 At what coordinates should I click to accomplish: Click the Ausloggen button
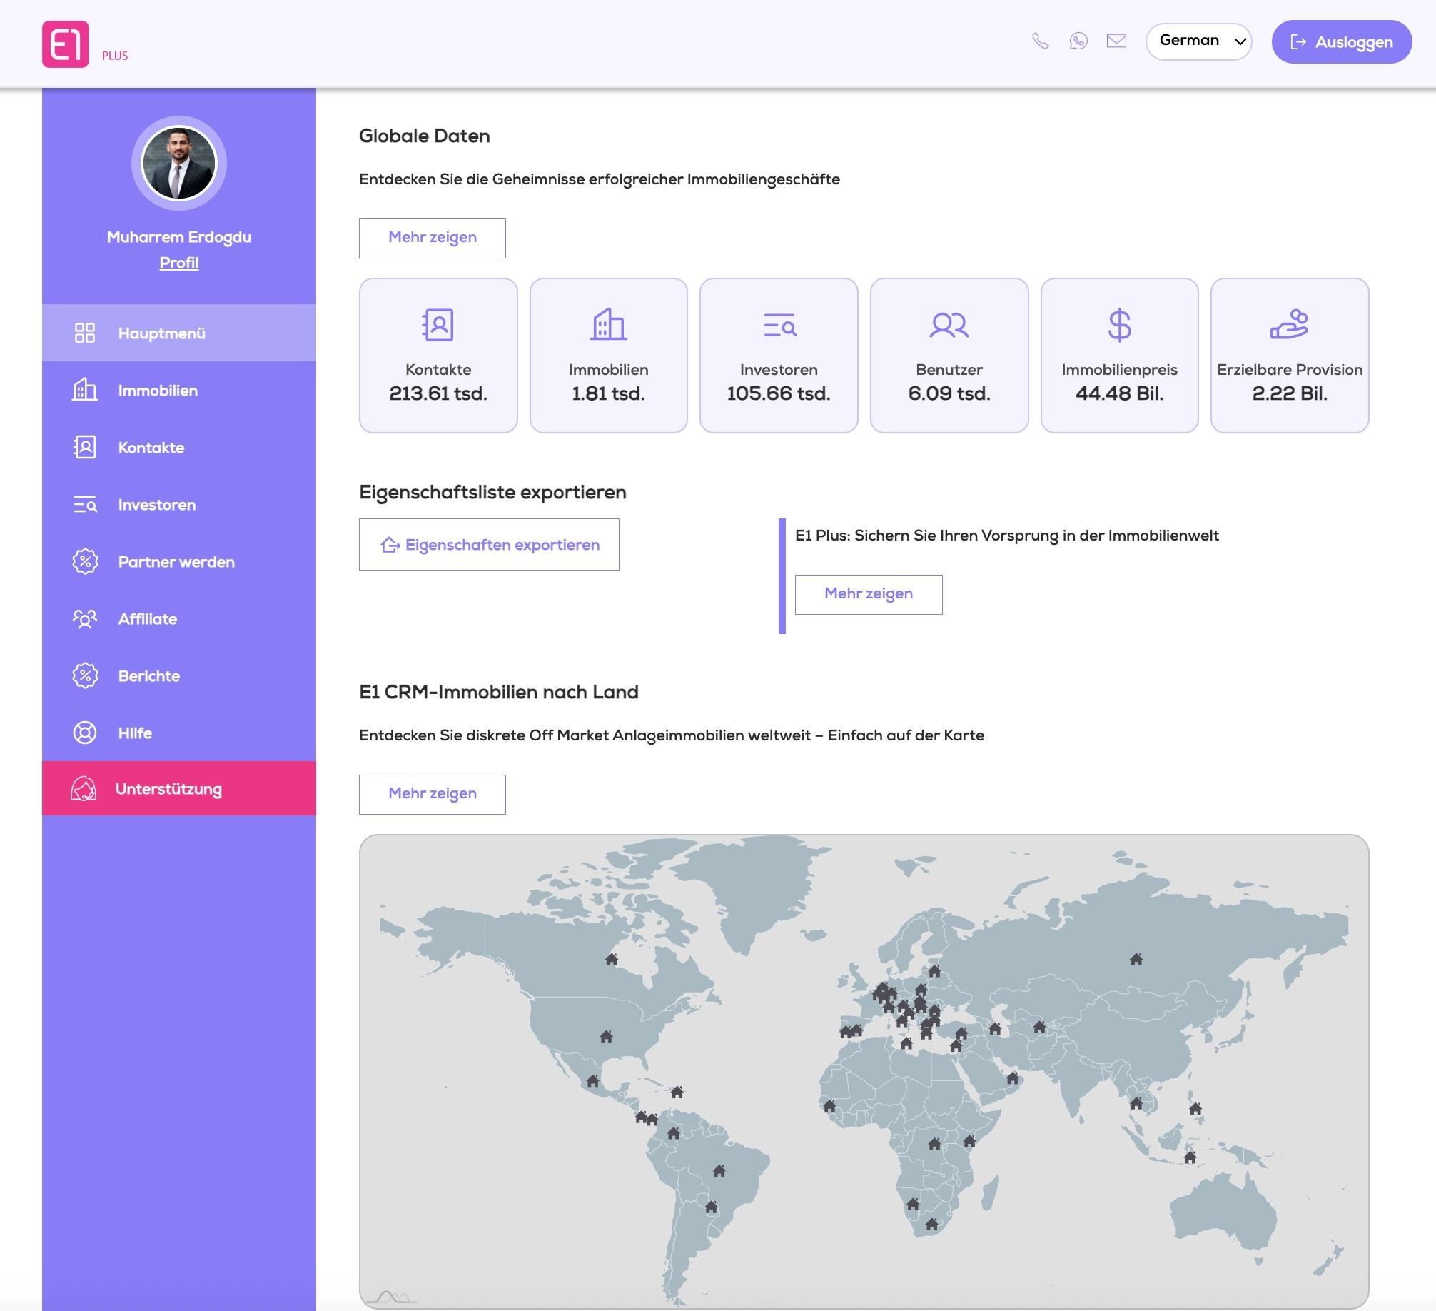click(1341, 42)
